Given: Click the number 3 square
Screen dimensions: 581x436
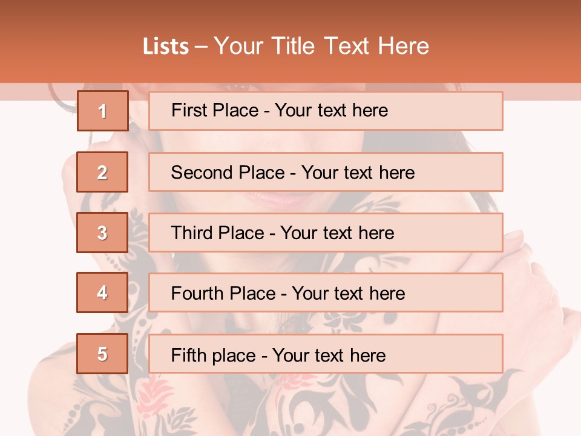Looking at the screenshot, I should pyautogui.click(x=103, y=233).
